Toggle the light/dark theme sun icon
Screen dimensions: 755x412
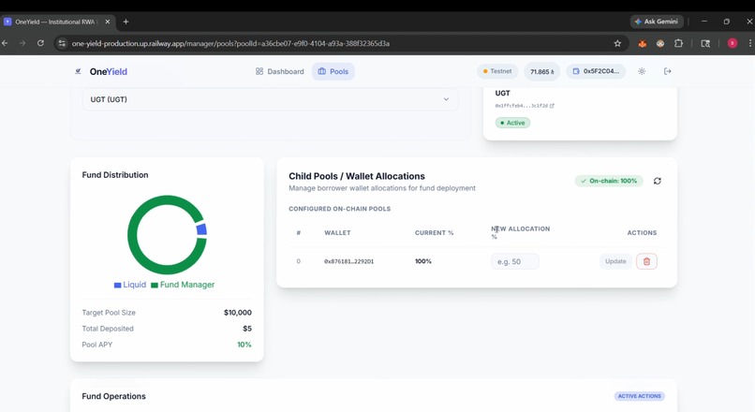(x=642, y=71)
